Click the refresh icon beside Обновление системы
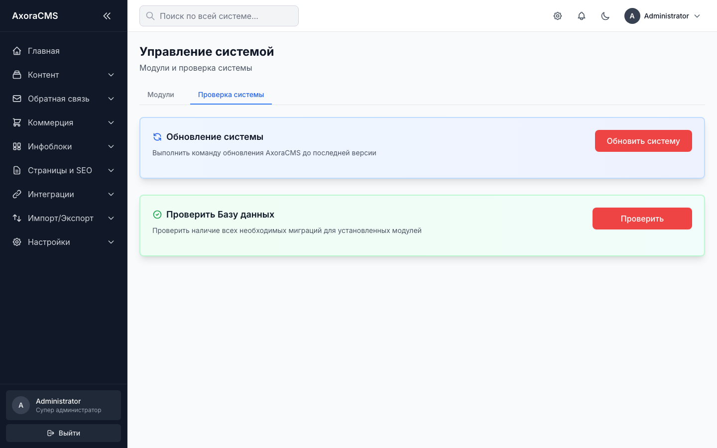 tap(157, 137)
